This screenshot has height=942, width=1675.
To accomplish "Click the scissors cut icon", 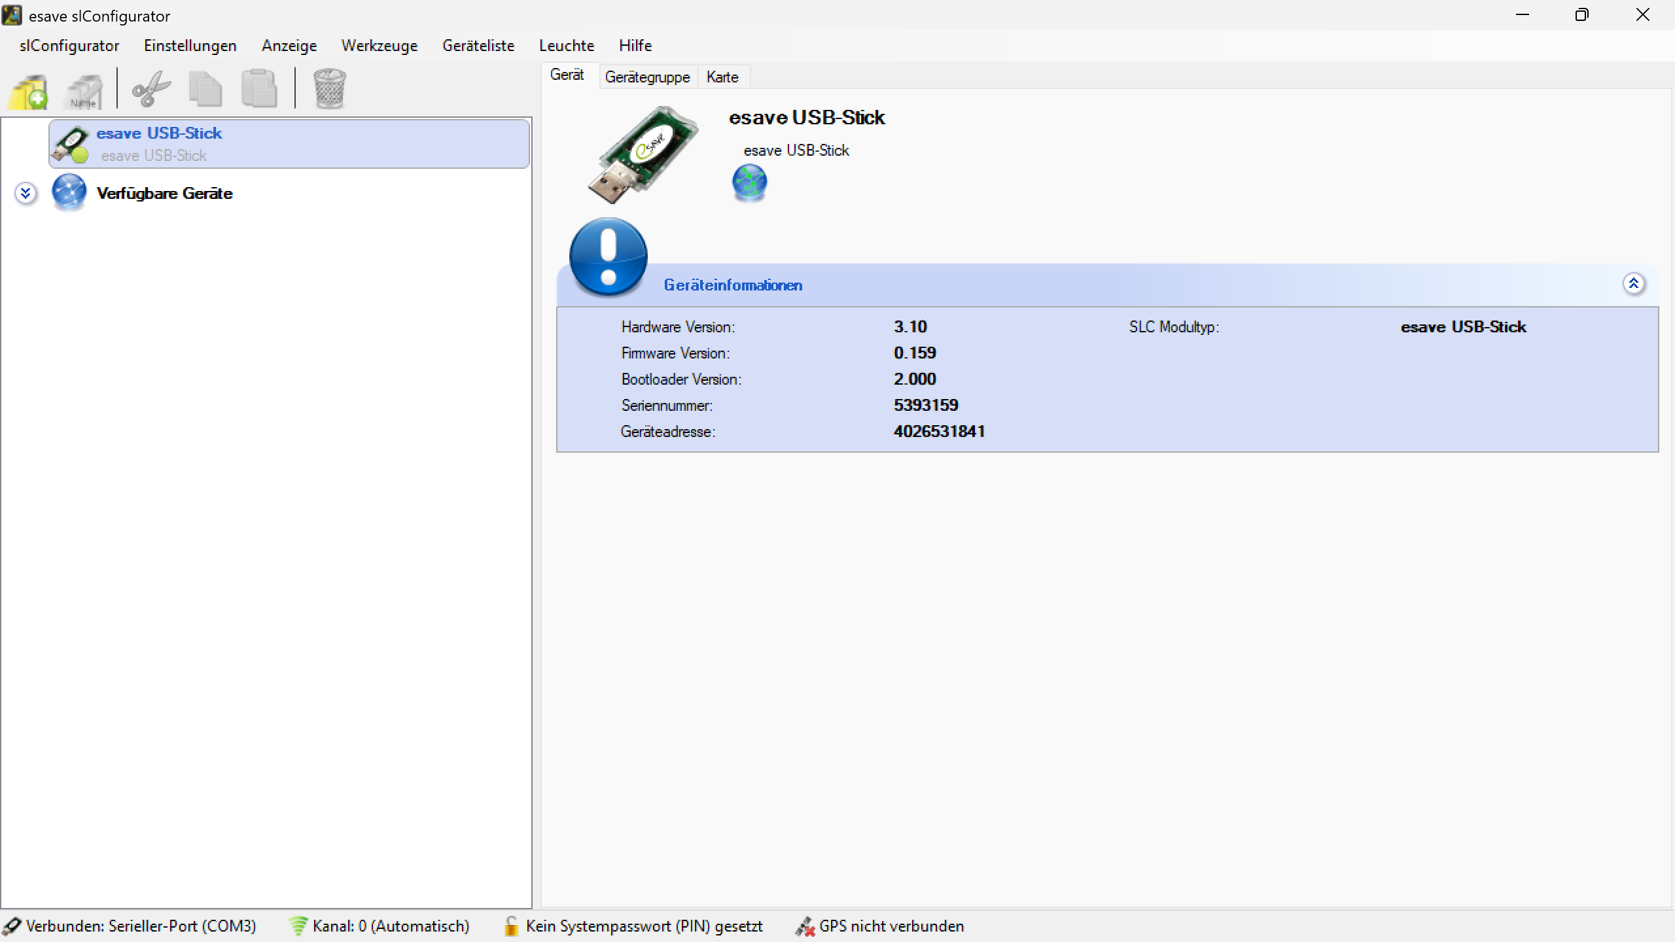I will pos(151,88).
